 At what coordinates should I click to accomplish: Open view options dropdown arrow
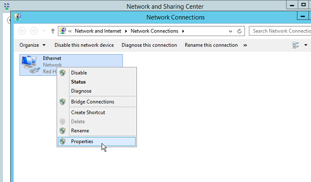click(x=306, y=45)
